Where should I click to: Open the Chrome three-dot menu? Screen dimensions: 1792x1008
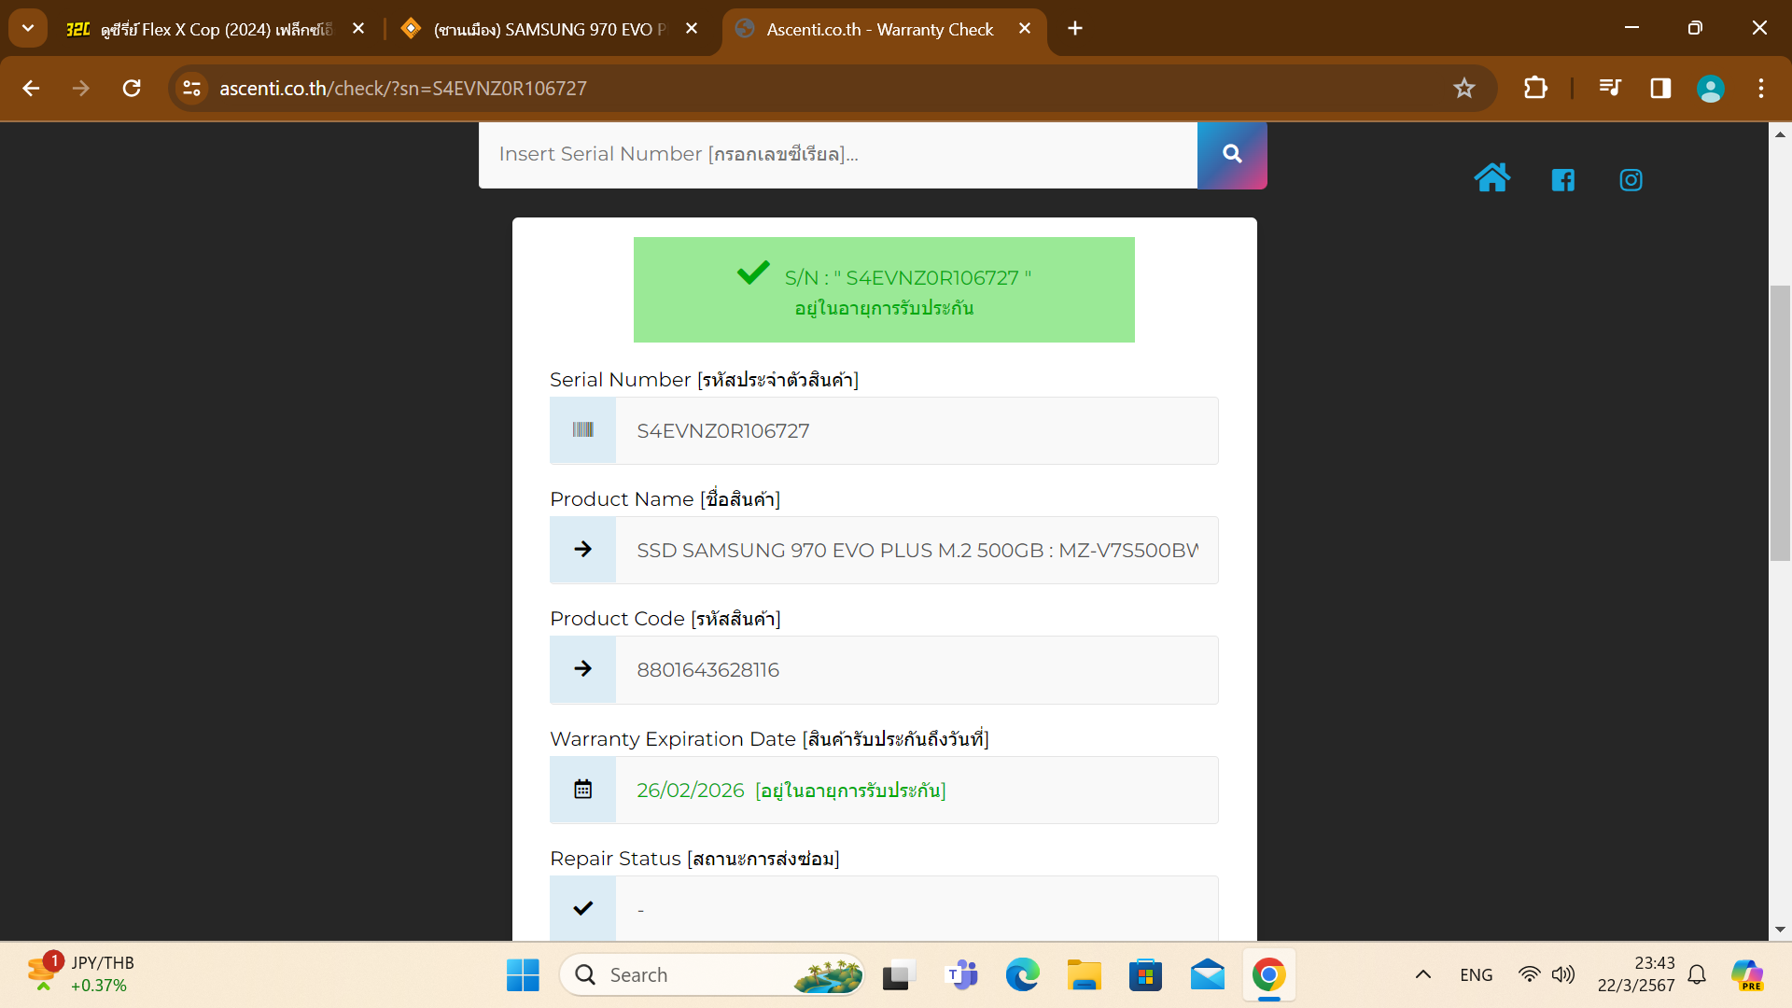pyautogui.click(x=1761, y=88)
